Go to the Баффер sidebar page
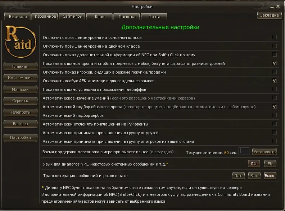Image resolution: width=285 pixels, height=211 pixels. [x=21, y=124]
